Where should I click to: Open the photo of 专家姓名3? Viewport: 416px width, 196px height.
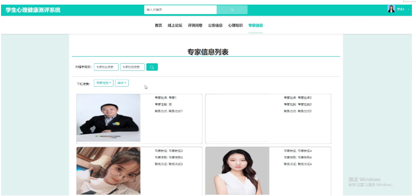(x=108, y=171)
